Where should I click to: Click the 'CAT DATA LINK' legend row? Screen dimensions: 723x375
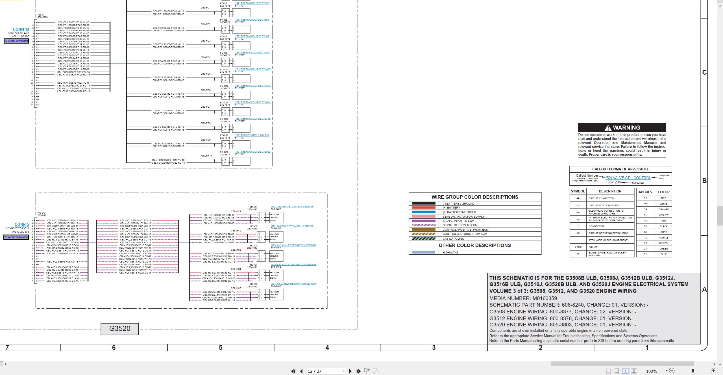click(x=475, y=239)
